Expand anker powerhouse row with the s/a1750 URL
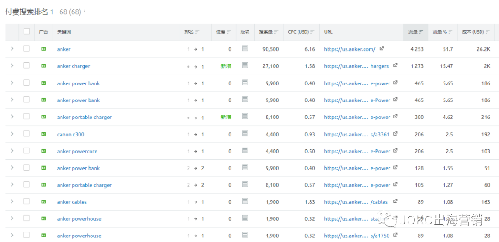Screen dimensions: 499x242 click(x=12, y=236)
